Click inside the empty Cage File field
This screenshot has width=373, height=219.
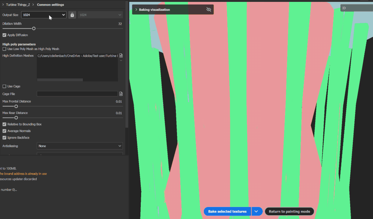77,94
